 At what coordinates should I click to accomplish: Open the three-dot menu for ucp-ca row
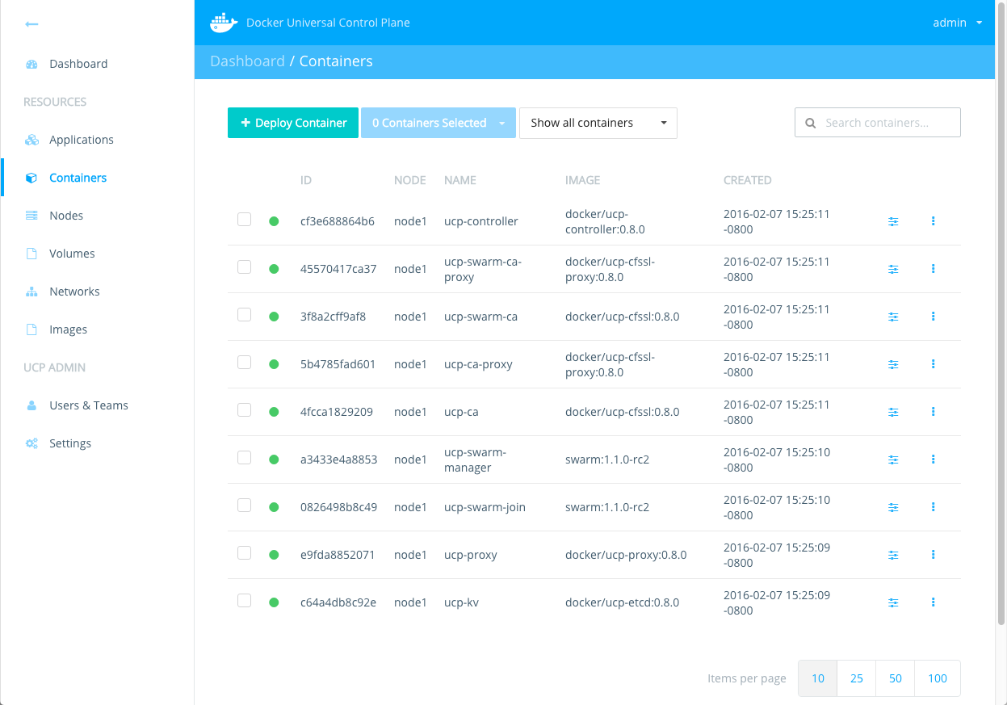click(x=934, y=412)
